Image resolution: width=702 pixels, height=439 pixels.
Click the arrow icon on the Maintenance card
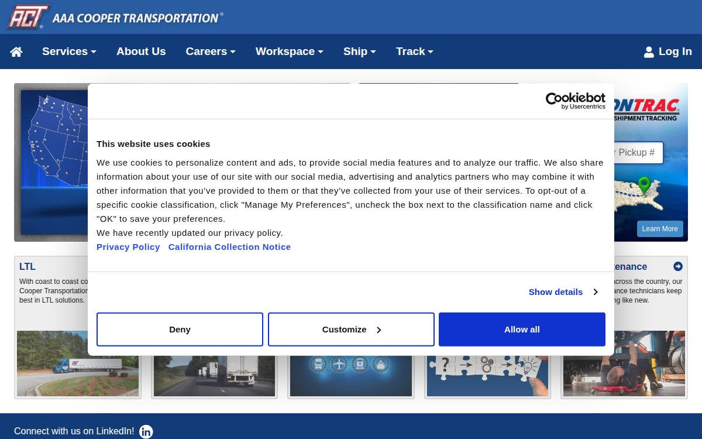click(678, 266)
